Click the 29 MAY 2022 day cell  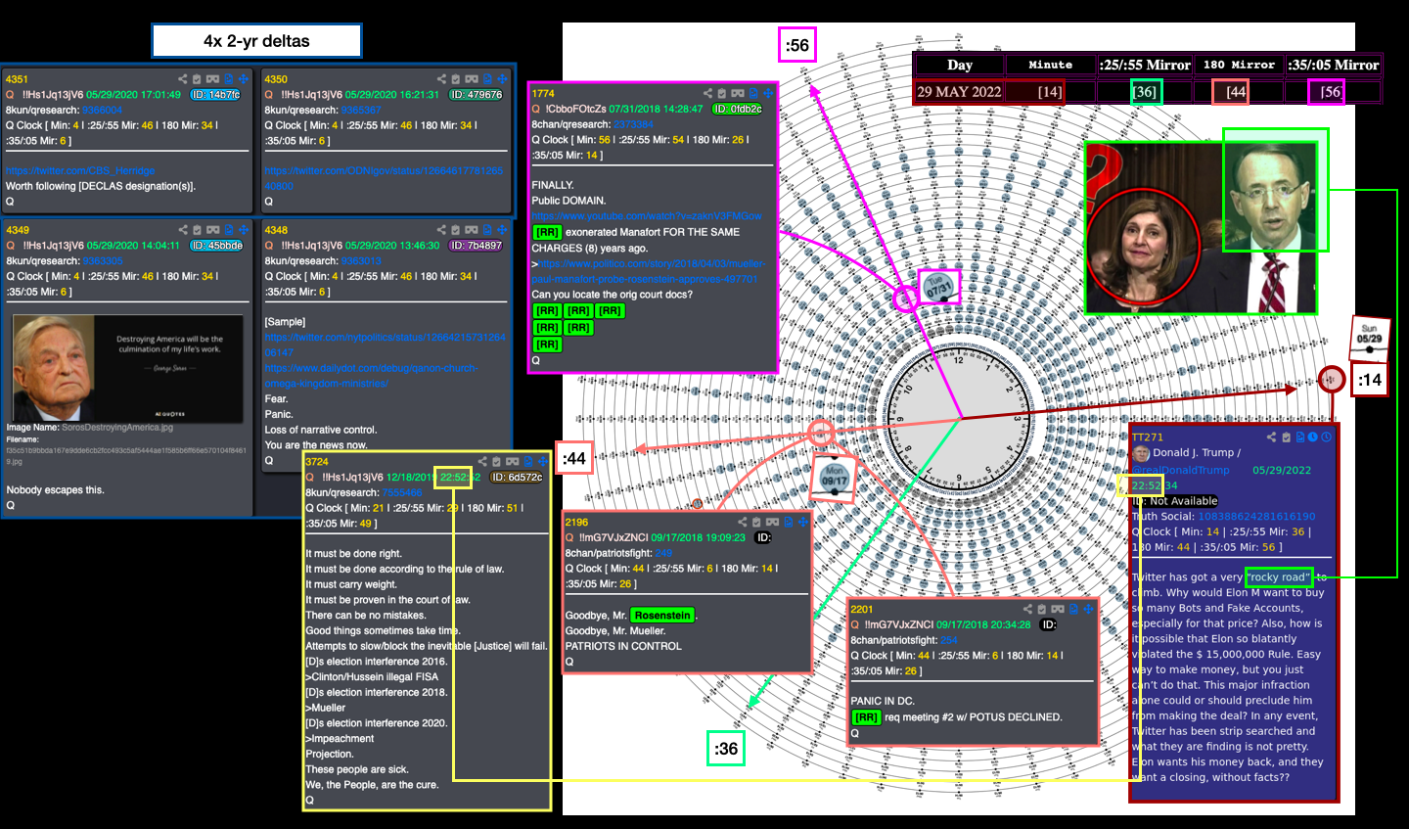click(959, 91)
